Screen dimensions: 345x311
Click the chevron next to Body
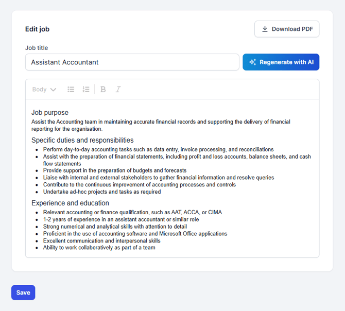point(53,90)
